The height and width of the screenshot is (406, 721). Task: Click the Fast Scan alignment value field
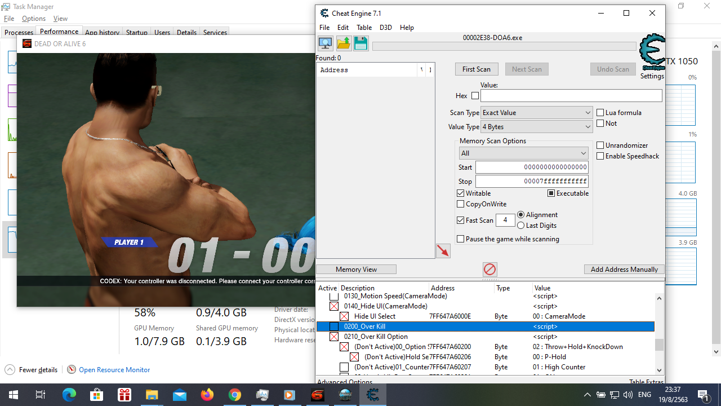point(505,220)
